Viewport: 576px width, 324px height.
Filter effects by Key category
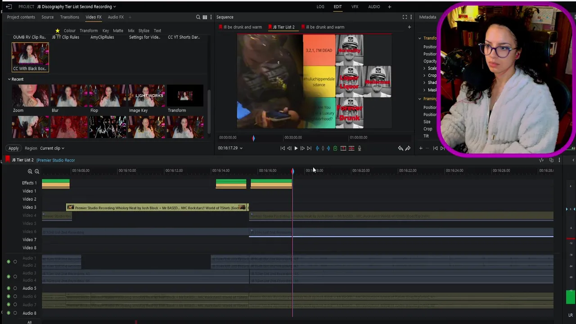click(x=106, y=31)
